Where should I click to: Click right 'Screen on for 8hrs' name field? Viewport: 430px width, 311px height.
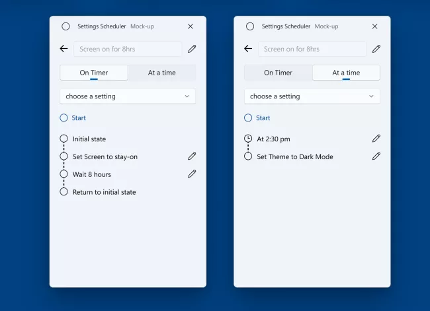point(312,49)
